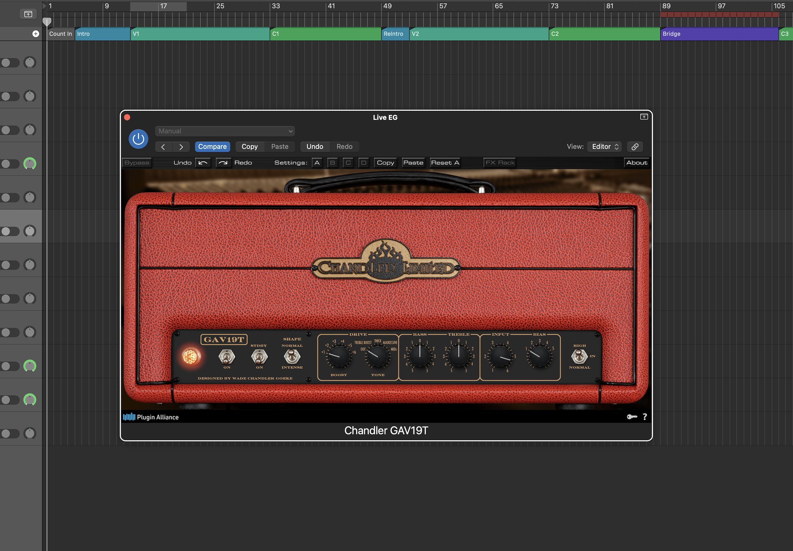Image resolution: width=793 pixels, height=551 pixels.
Task: Click the sidechain link icon
Action: tap(635, 147)
